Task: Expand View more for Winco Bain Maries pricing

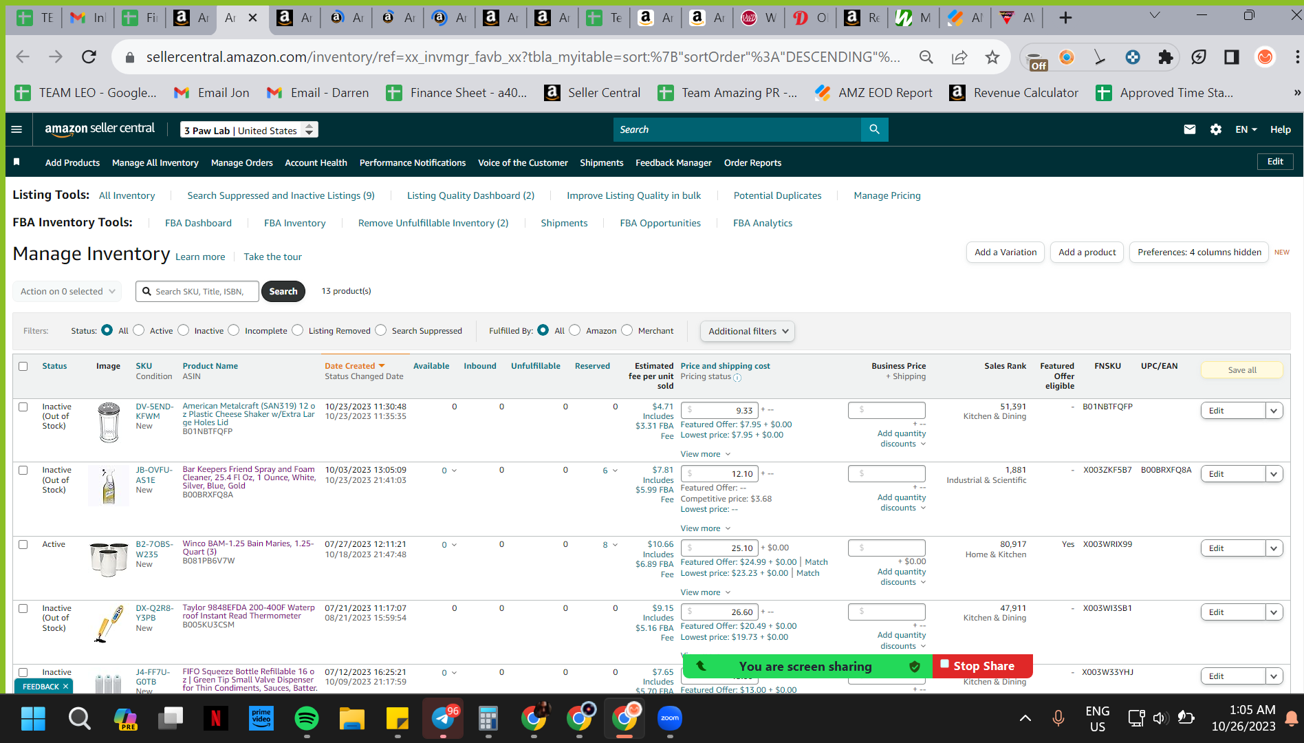Action: (x=706, y=592)
